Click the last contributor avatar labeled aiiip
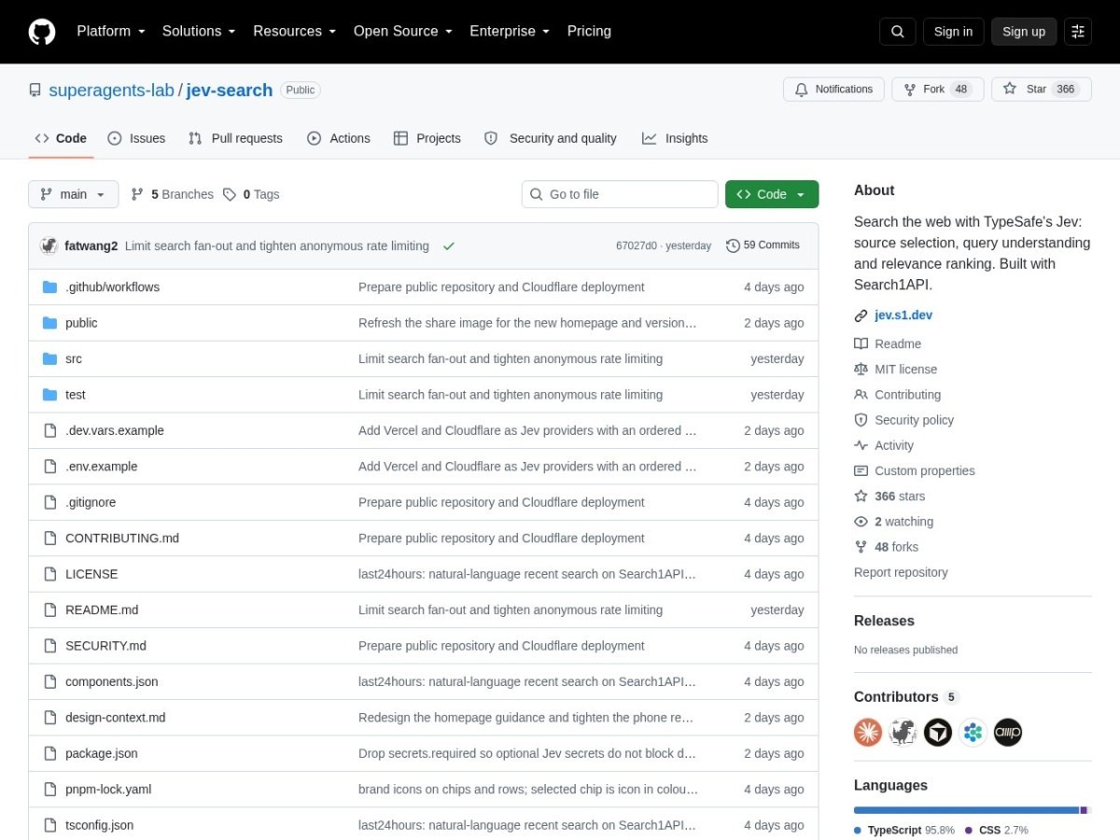1120x840 pixels. [x=1008, y=733]
